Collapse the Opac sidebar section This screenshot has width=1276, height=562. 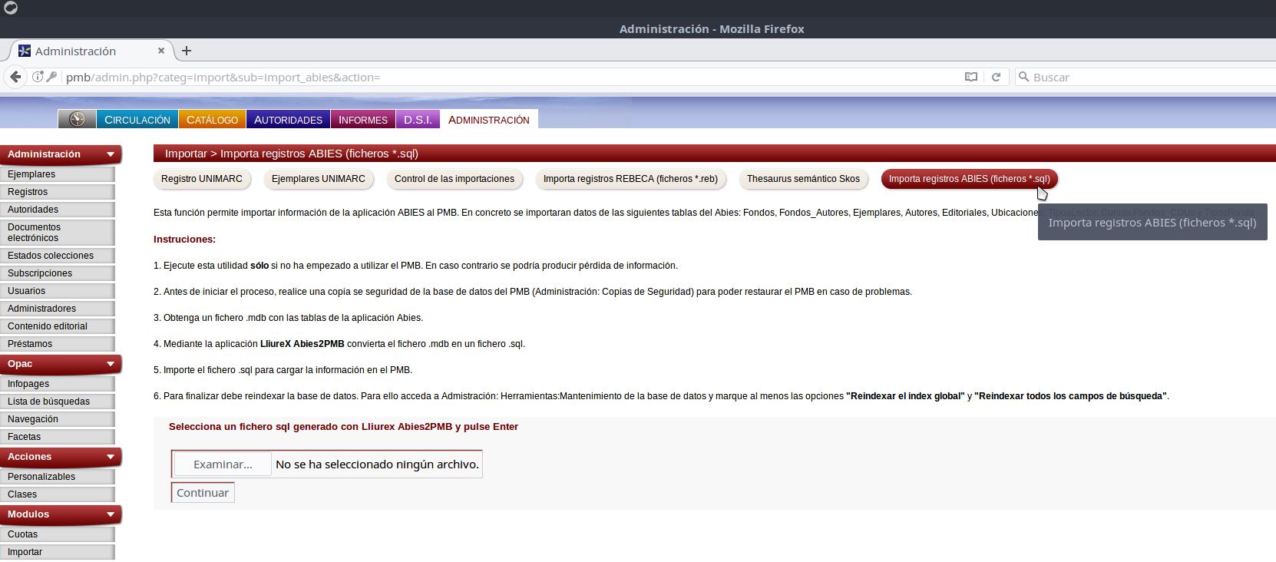click(111, 364)
